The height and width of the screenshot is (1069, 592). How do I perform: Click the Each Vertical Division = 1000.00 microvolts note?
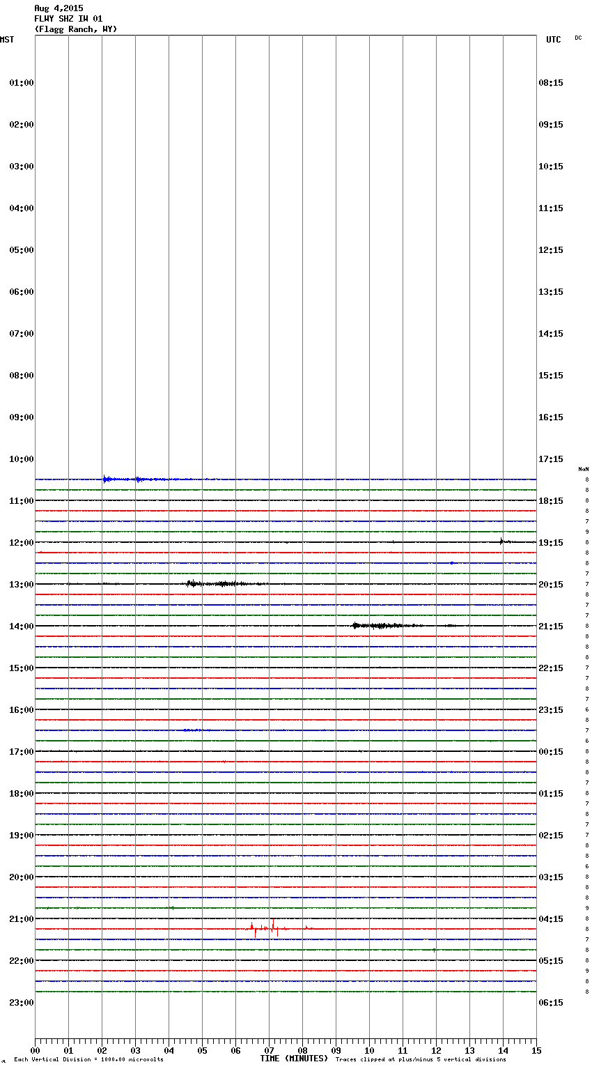88,1060
